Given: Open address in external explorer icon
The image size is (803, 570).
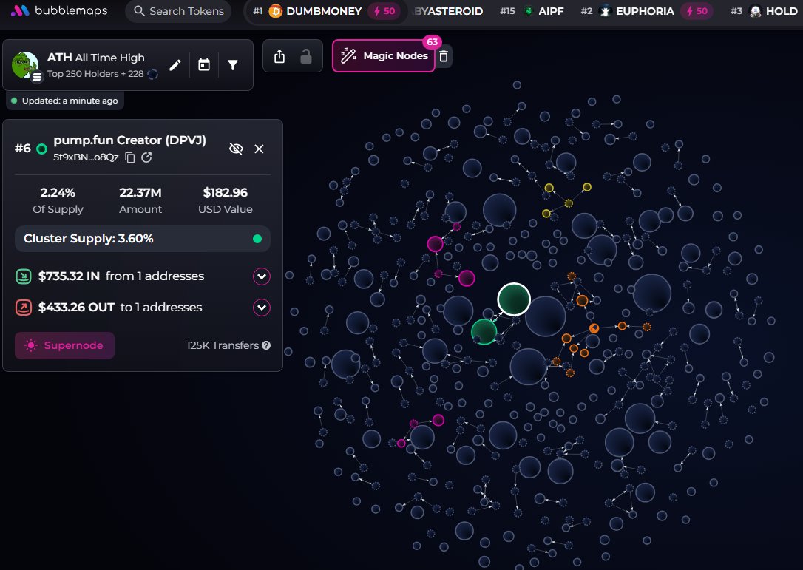Looking at the screenshot, I should point(146,157).
